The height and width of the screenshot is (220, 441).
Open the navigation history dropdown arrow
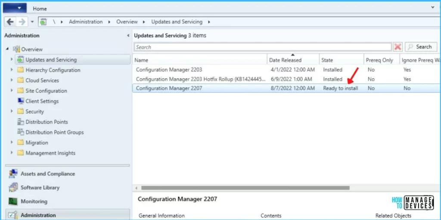pos(32,22)
